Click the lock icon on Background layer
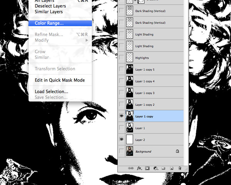This screenshot has height=185, width=231. click(177, 151)
